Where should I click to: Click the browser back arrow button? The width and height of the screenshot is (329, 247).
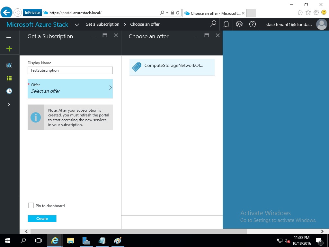tap(6, 13)
